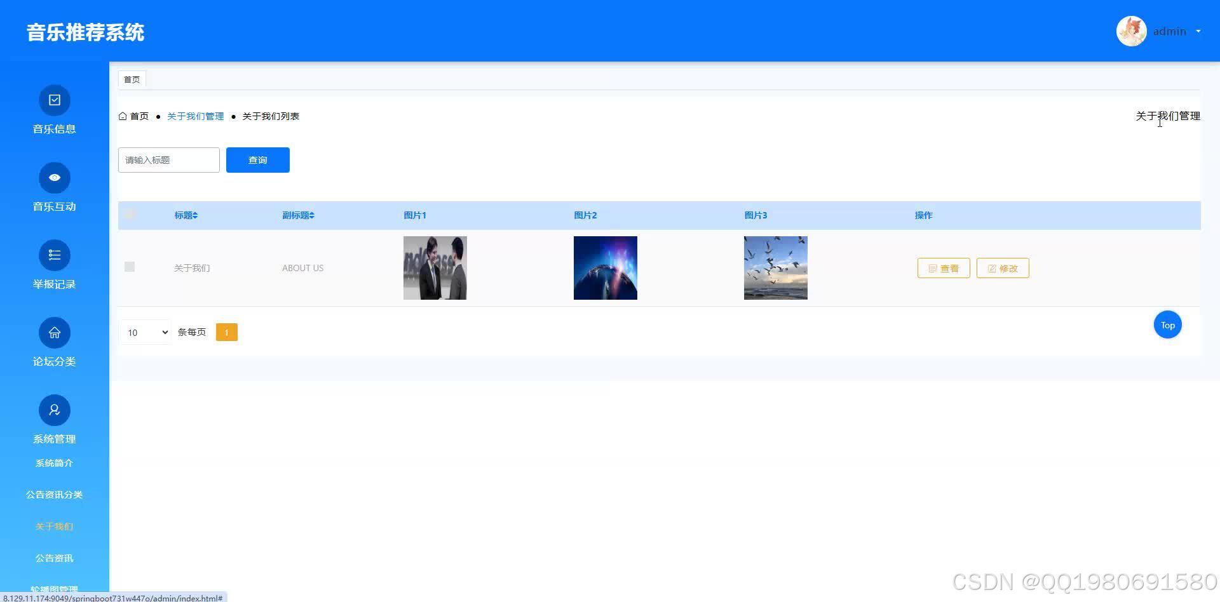Expand the admin account dropdown arrow
The height and width of the screenshot is (602, 1220).
coord(1198,31)
